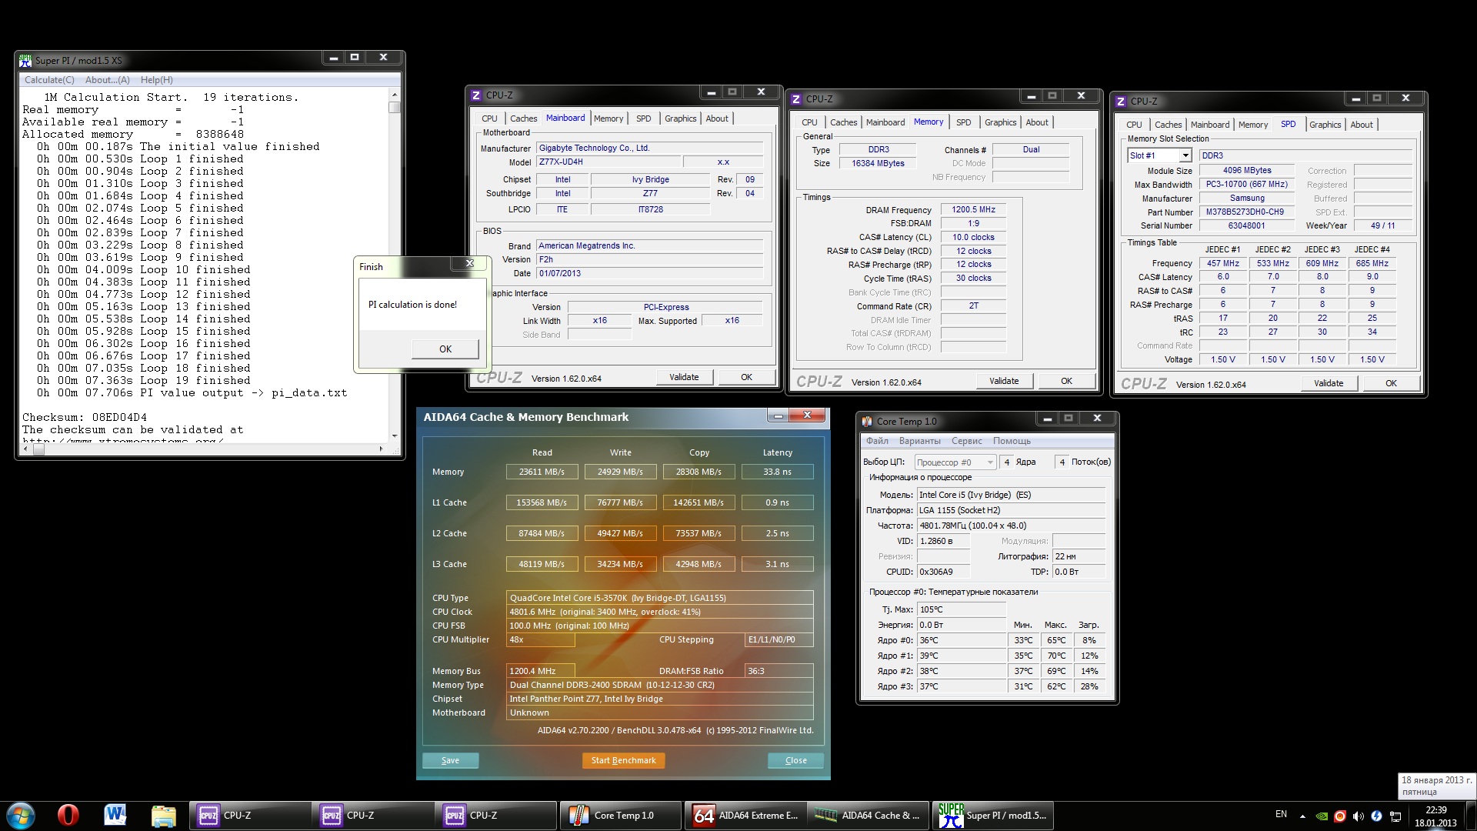
Task: Click Memory Latency value 33.8 ns
Action: coord(777,472)
